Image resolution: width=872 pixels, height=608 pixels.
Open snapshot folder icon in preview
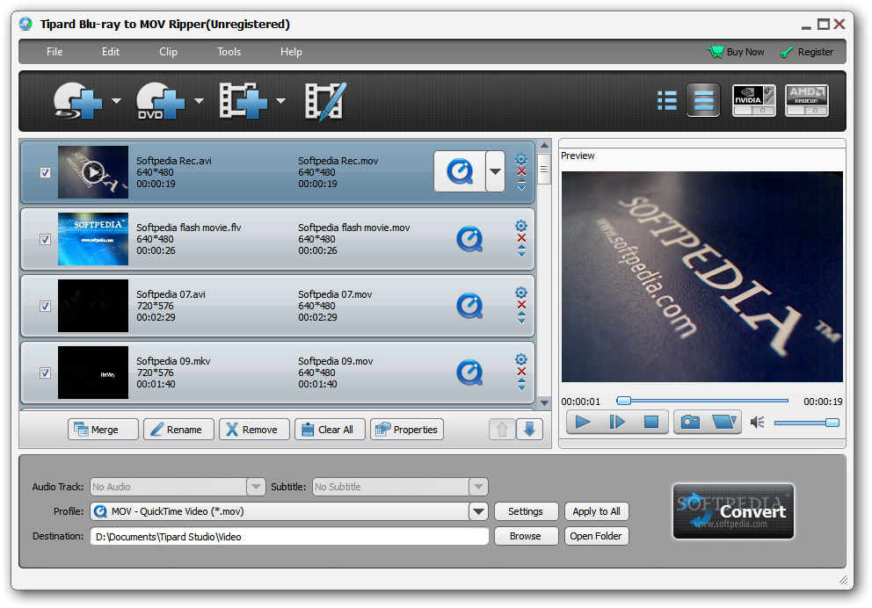click(724, 422)
